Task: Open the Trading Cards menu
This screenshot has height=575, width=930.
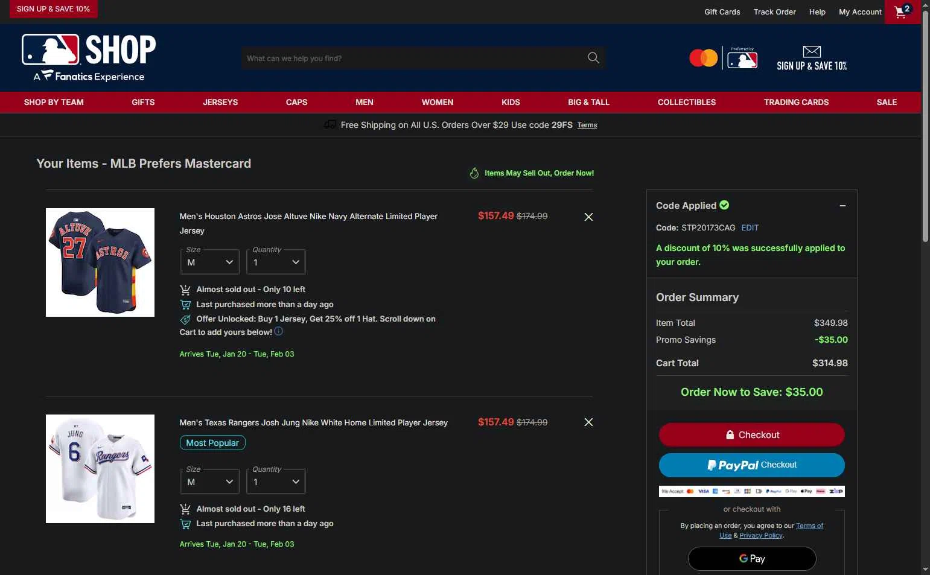Action: [x=796, y=102]
